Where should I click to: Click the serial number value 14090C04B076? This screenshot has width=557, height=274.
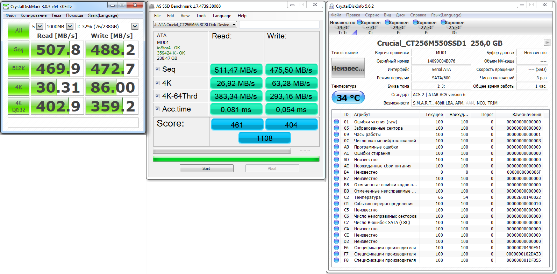441,61
